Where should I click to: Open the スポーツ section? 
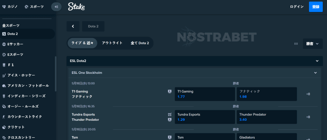point(34,7)
